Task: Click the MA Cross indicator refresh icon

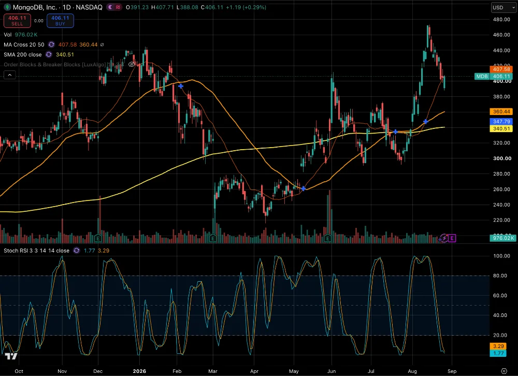Action: 51,45
